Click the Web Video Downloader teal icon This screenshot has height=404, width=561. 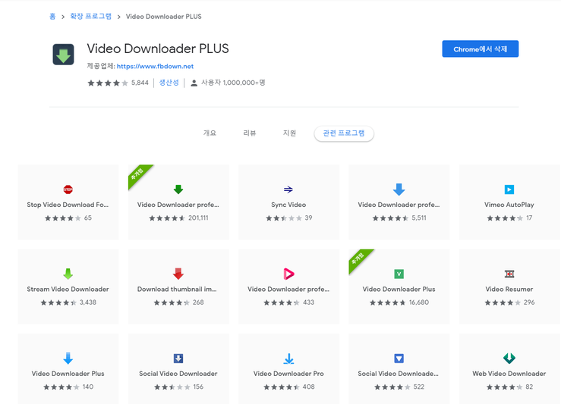click(x=509, y=359)
